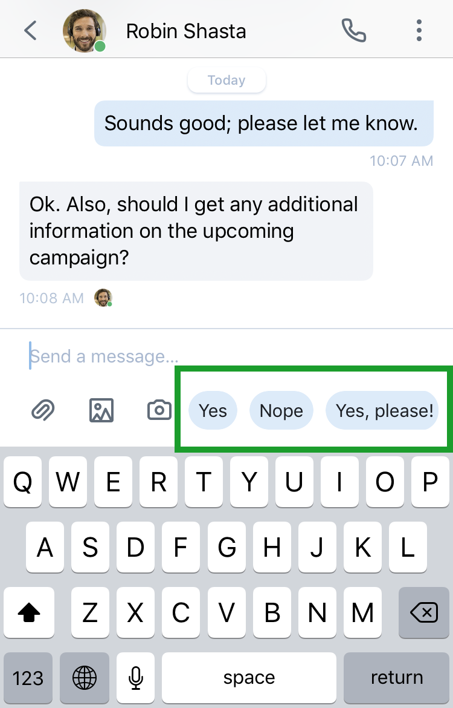Image resolution: width=453 pixels, height=708 pixels.
Task: Start a phone call with Robin Shasta
Action: [x=354, y=31]
